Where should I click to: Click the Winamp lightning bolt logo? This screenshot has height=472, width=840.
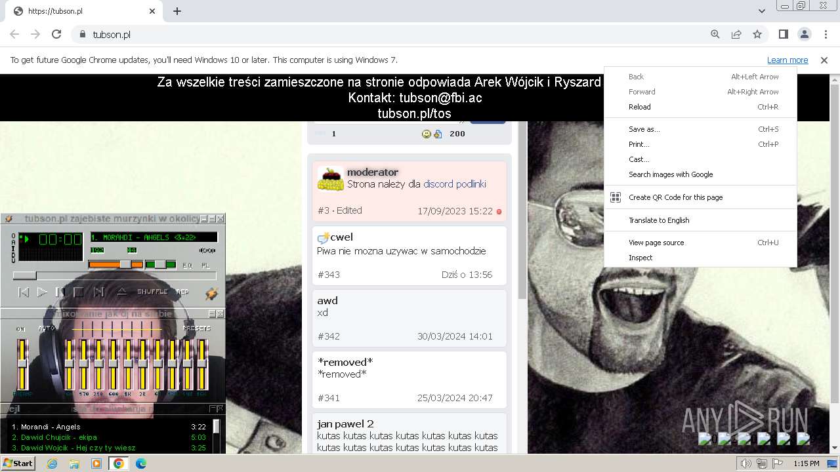(x=211, y=294)
